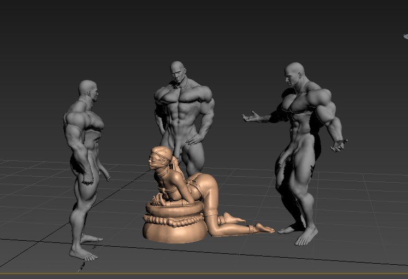Click the white object at top-right edge
The width and height of the screenshot is (408, 279).
406,37
